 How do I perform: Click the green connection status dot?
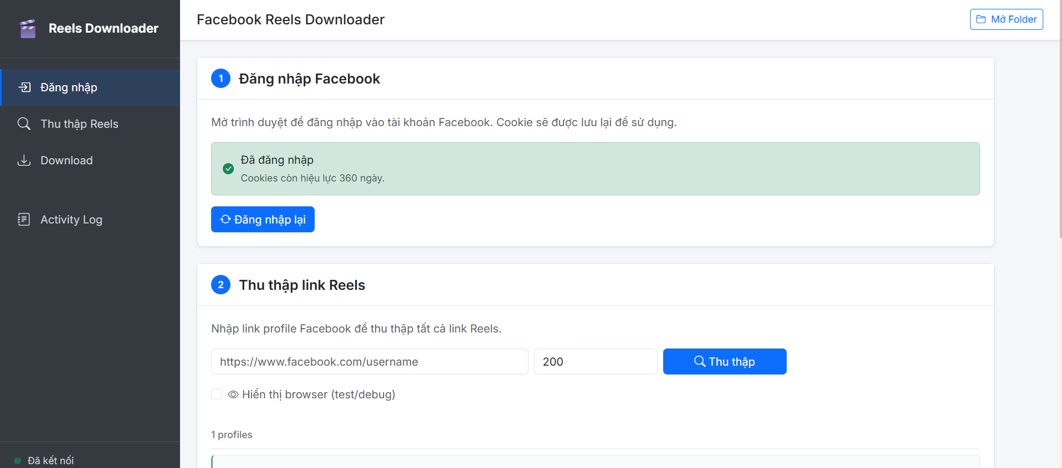tap(17, 460)
